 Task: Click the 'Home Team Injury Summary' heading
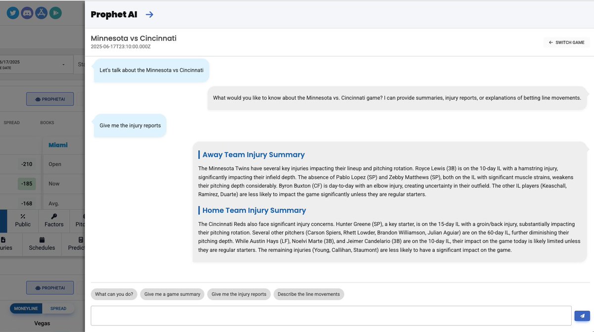pos(254,210)
